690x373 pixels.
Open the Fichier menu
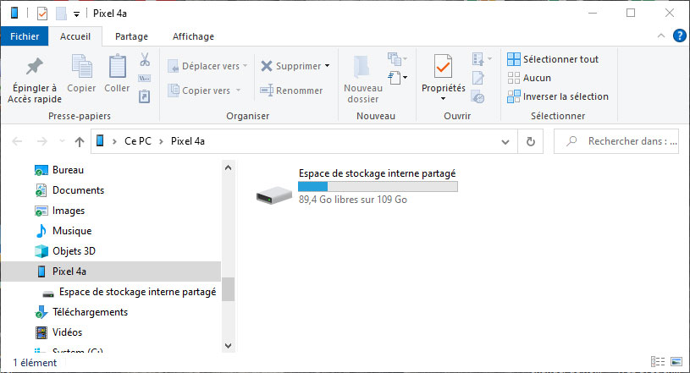pos(25,36)
